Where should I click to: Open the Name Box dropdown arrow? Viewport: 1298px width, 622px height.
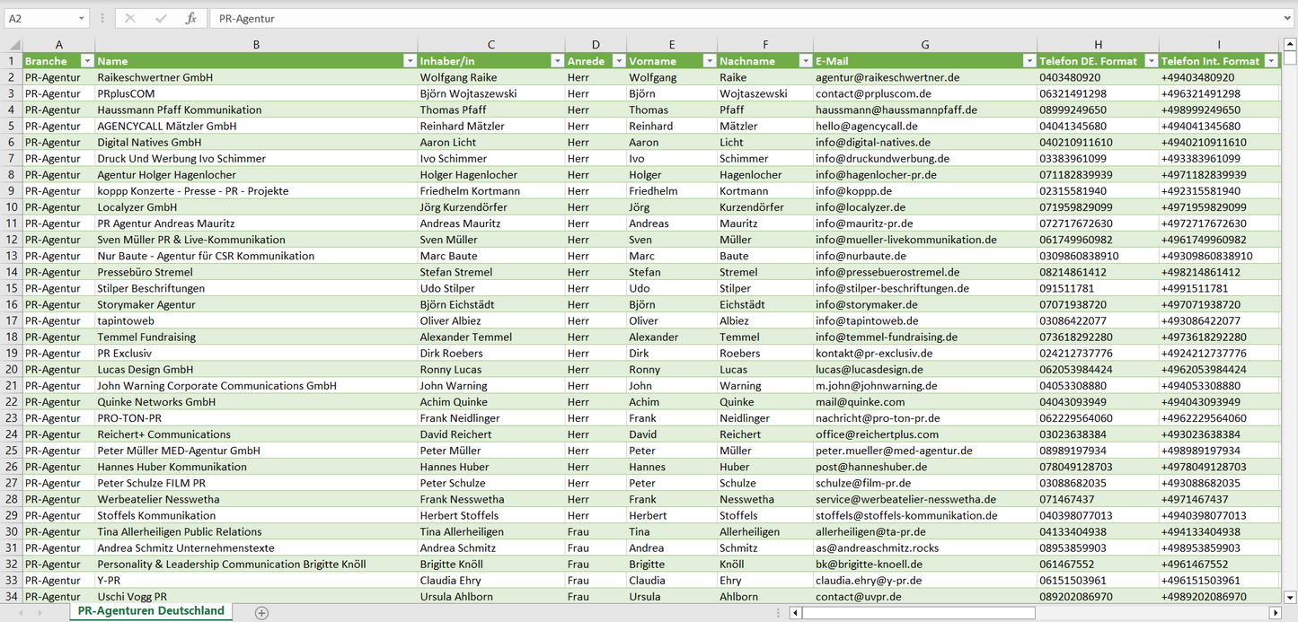tap(81, 18)
